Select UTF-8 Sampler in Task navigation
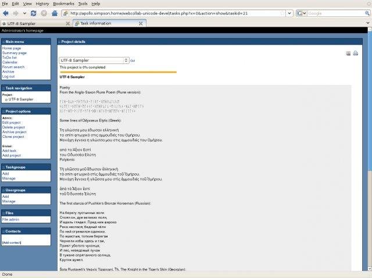The height and width of the screenshot is (278, 372). pyautogui.click(x=21, y=99)
